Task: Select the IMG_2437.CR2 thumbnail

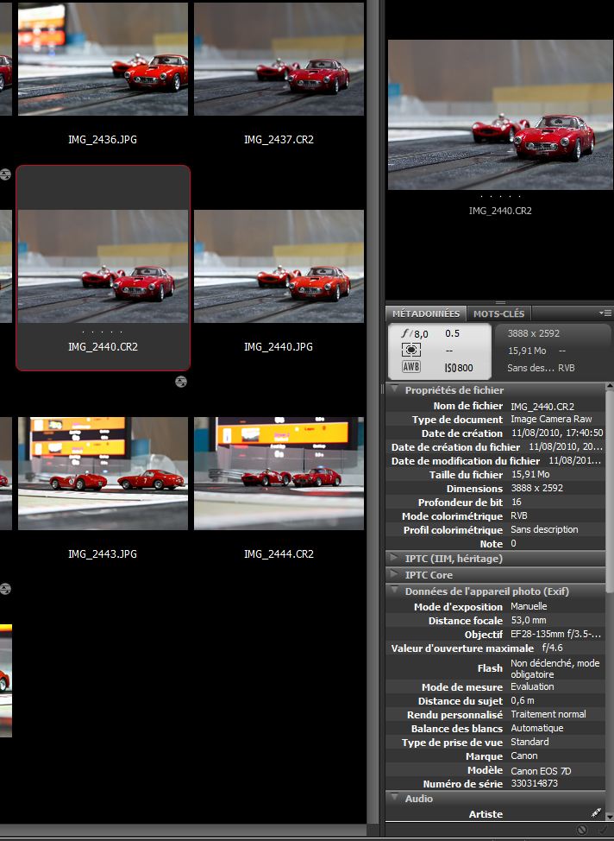Action: tap(279, 60)
